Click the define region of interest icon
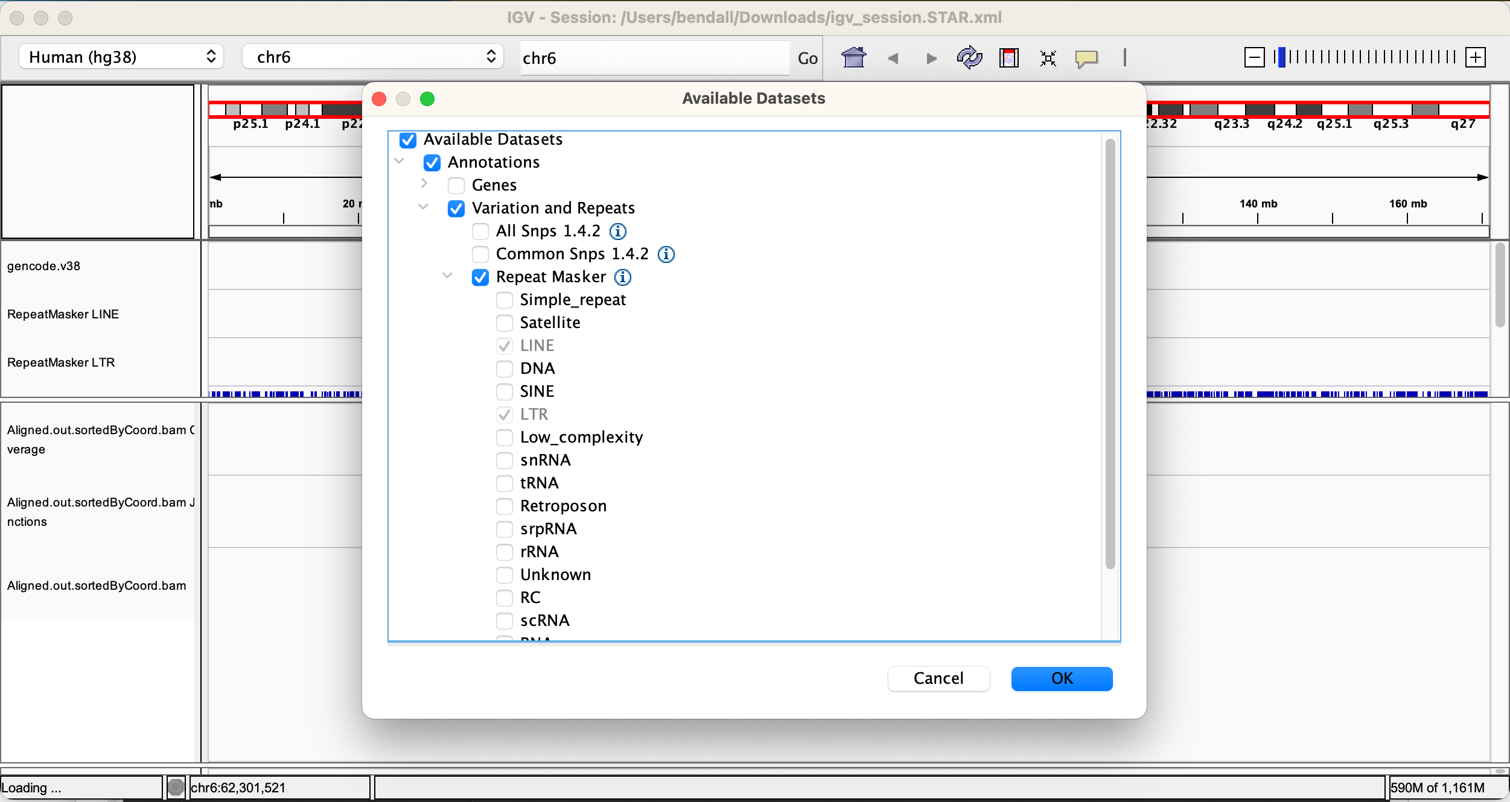Screen dimensions: 1510x802 click(1009, 58)
